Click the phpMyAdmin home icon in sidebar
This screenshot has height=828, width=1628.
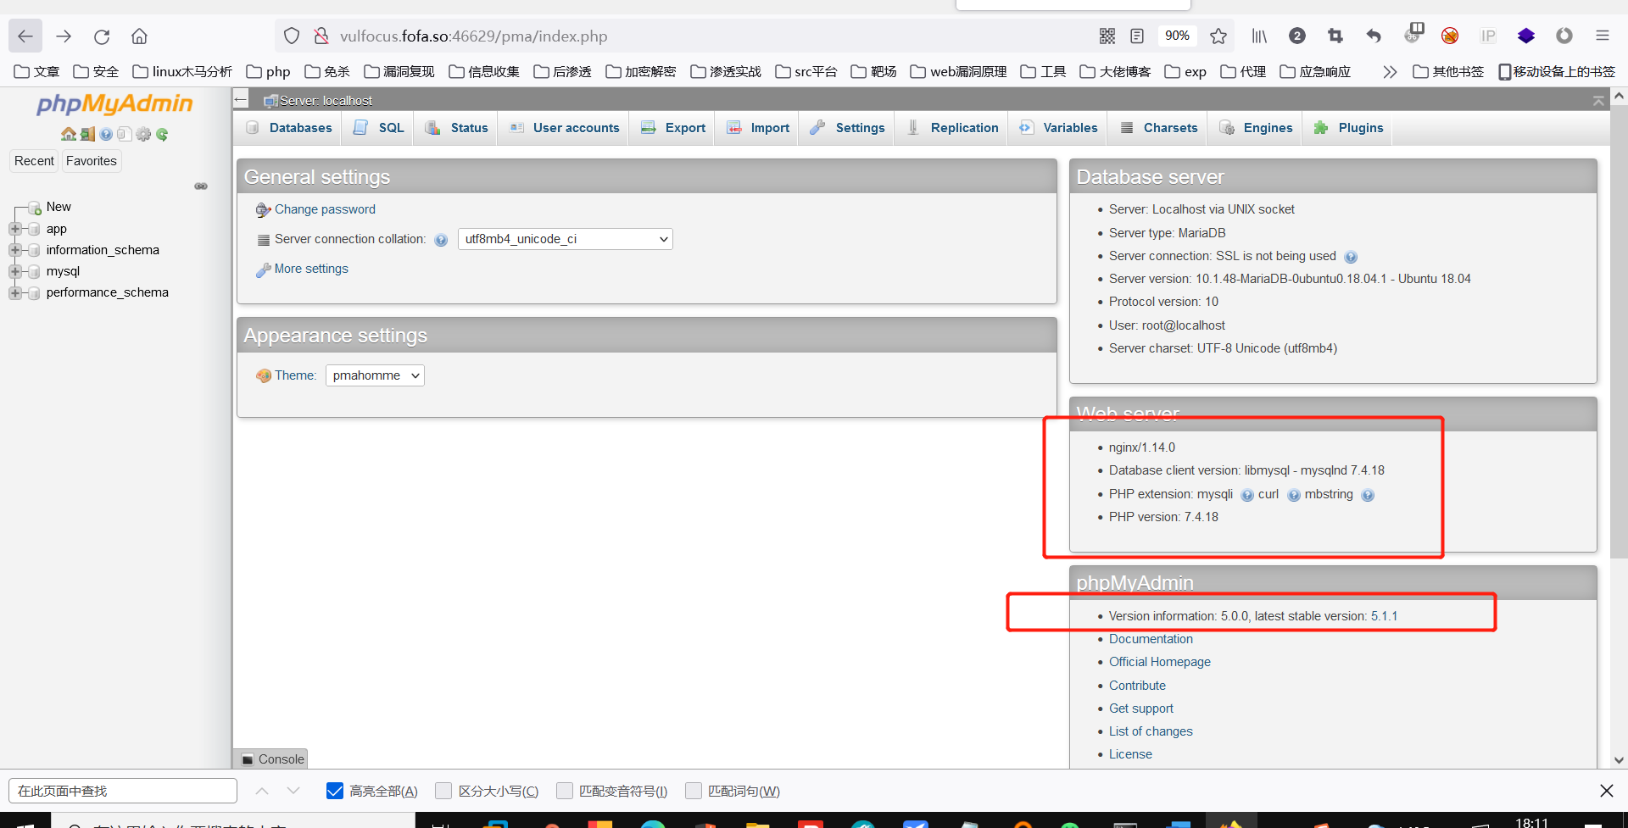69,134
